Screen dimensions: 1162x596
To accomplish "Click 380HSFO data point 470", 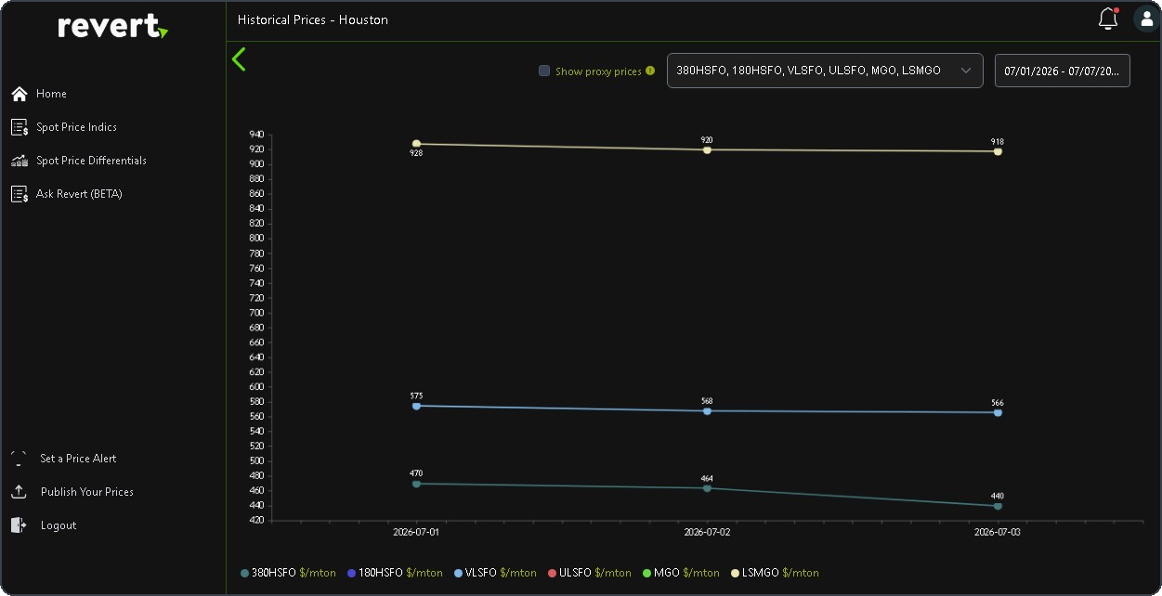I will click(x=416, y=484).
